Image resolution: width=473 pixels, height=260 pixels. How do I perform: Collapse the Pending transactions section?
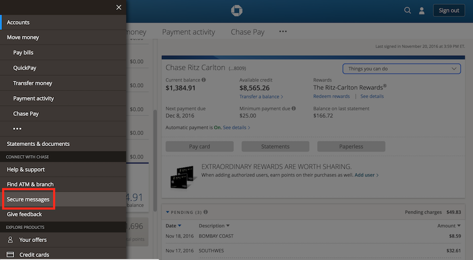pos(168,212)
